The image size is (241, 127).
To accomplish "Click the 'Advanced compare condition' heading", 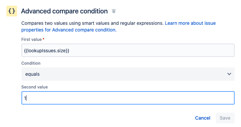I will coord(64,11).
